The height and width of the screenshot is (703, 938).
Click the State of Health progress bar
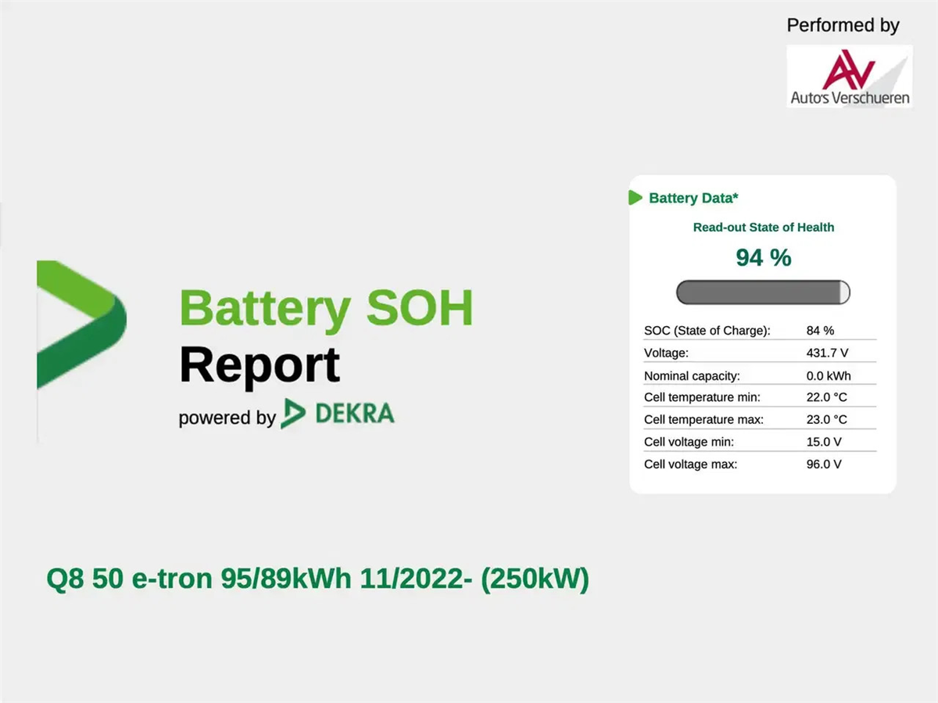(x=763, y=292)
